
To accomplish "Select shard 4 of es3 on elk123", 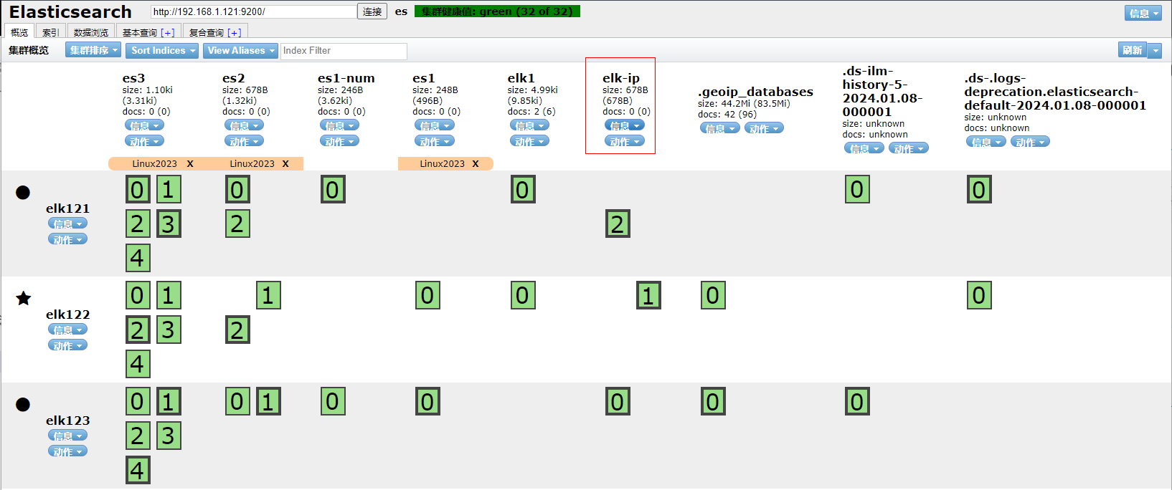I will coord(138,470).
